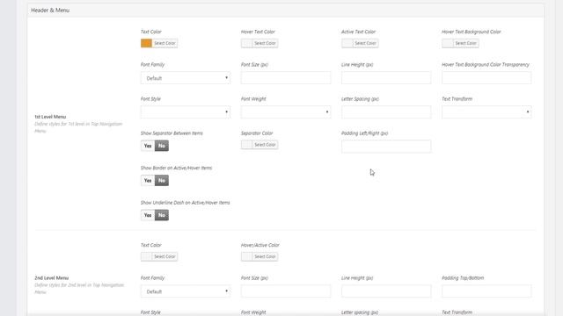Screen dimensions: 563x316
Task: Click 2nd Level Menu Font Size field
Action: point(286,291)
